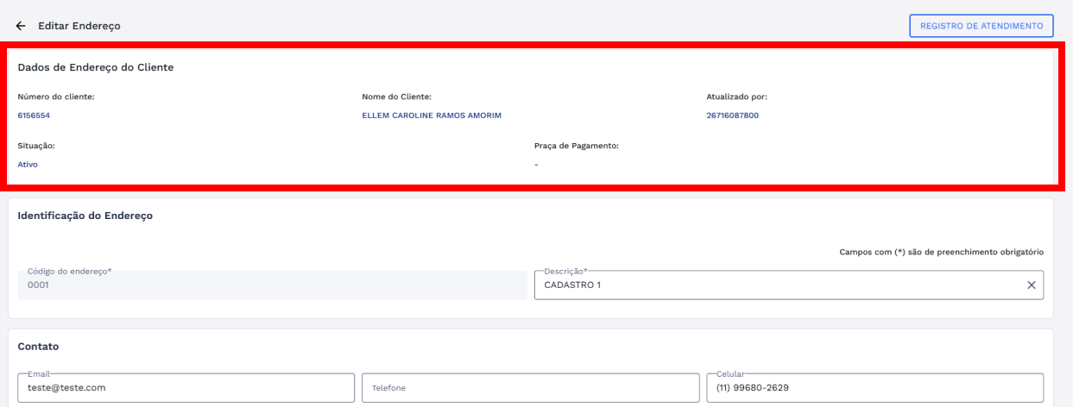
Task: Clear the Descrição field with the X icon
Action: pos(1031,285)
